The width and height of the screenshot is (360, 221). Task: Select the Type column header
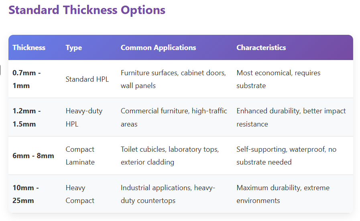click(x=74, y=48)
